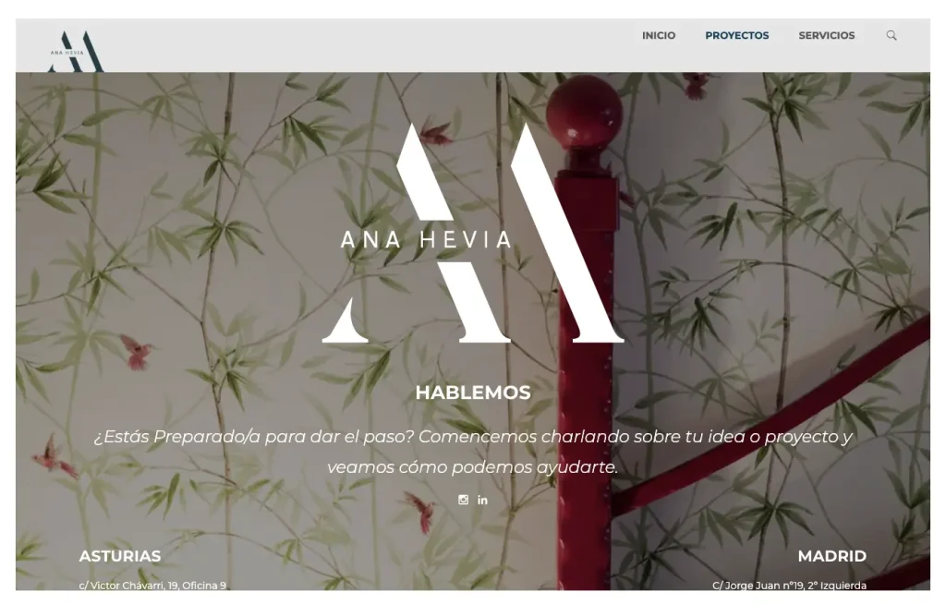Click the 'veamos cómo podemos ayudarte' line
Image resolution: width=946 pixels, height=604 pixels.
coord(473,467)
